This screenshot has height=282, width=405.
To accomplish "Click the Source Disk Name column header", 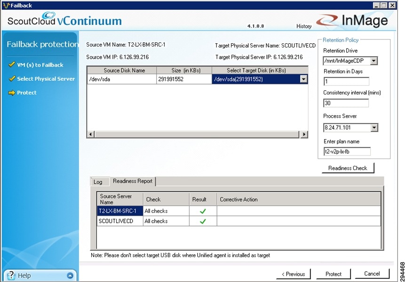I will 122,70.
